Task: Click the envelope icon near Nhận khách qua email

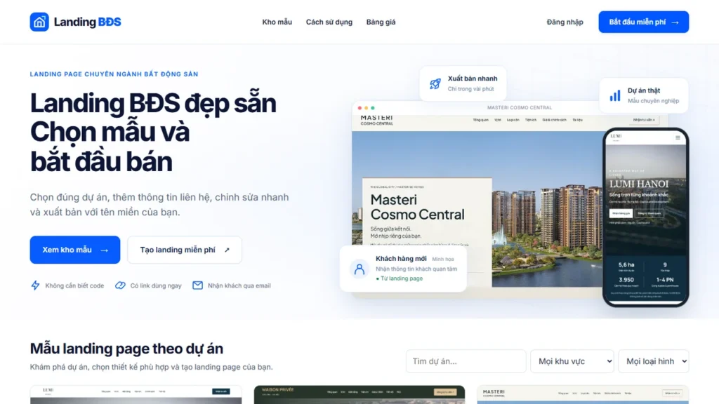Action: (197, 285)
